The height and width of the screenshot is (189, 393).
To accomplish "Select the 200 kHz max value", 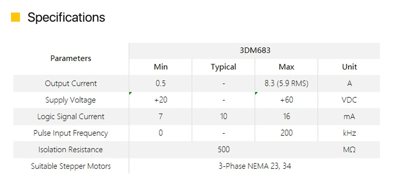I will pyautogui.click(x=286, y=133).
